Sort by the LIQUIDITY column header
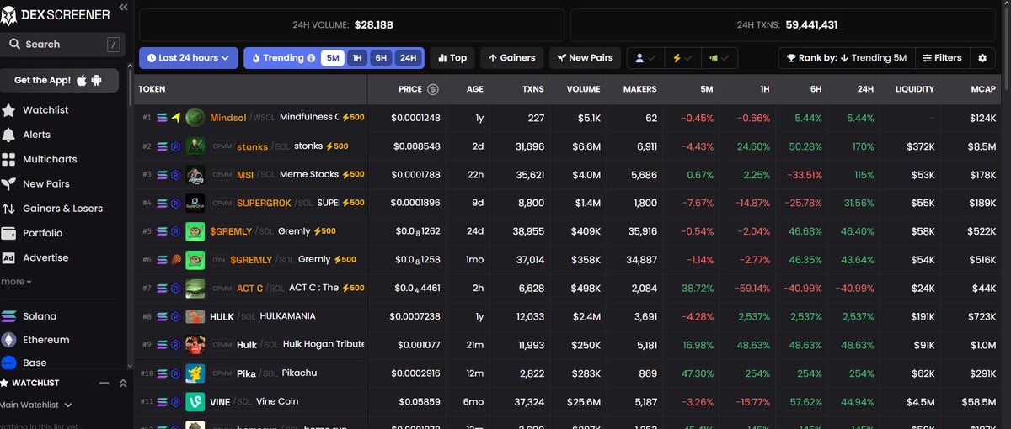Image resolution: width=1011 pixels, height=429 pixels. 914,89
